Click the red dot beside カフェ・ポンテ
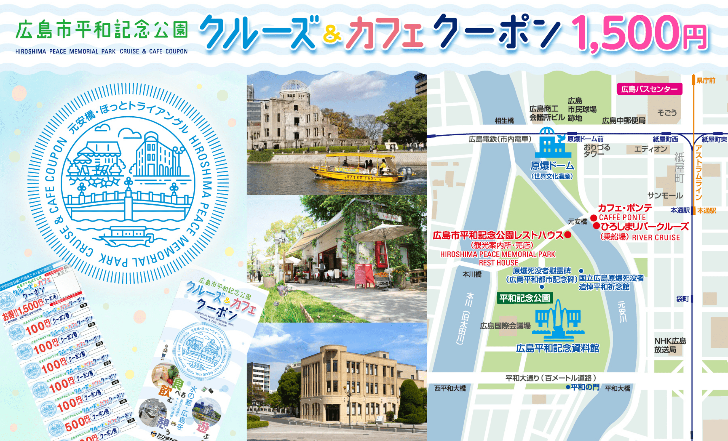 pyautogui.click(x=594, y=218)
